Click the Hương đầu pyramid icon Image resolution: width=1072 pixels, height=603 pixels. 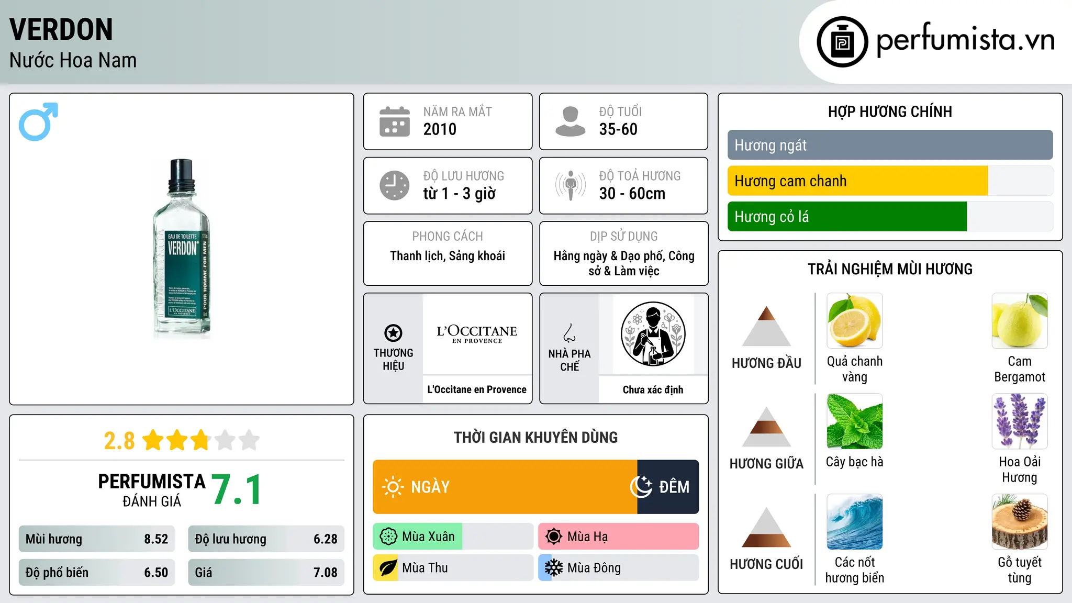766,326
